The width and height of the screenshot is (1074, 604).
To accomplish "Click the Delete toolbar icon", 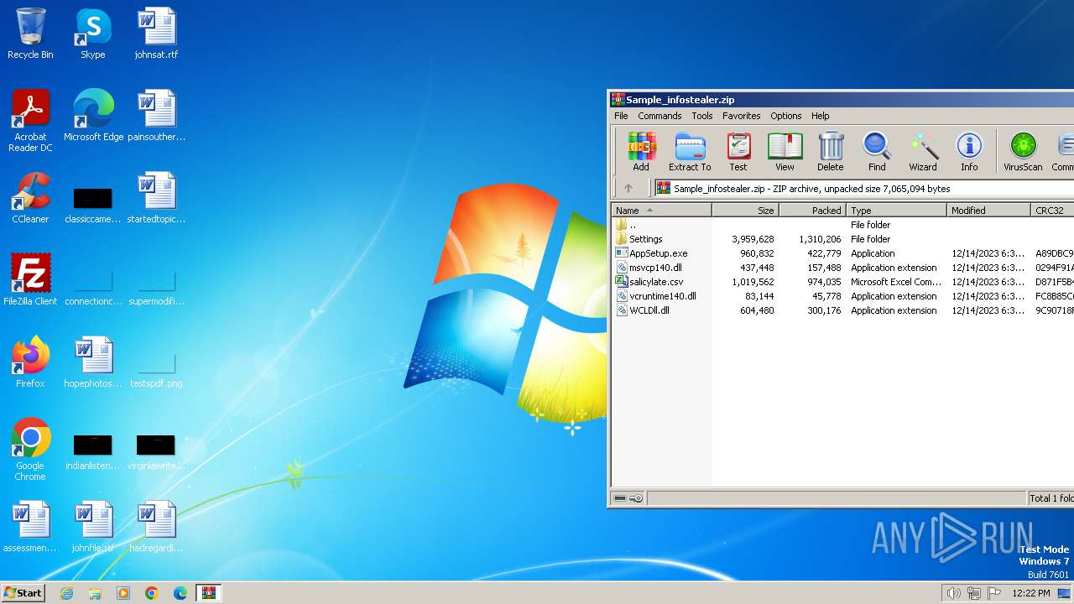I will 831,152.
